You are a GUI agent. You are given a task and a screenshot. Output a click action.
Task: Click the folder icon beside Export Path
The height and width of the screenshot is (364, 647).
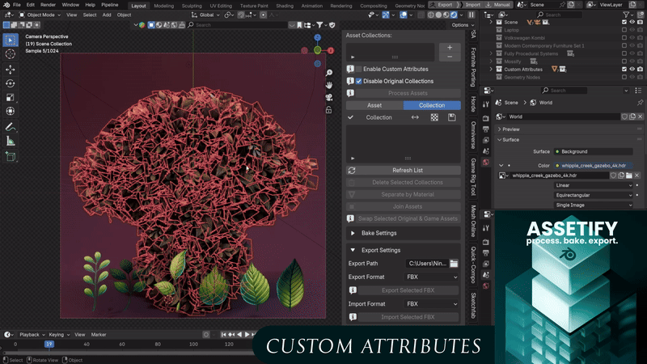click(454, 264)
